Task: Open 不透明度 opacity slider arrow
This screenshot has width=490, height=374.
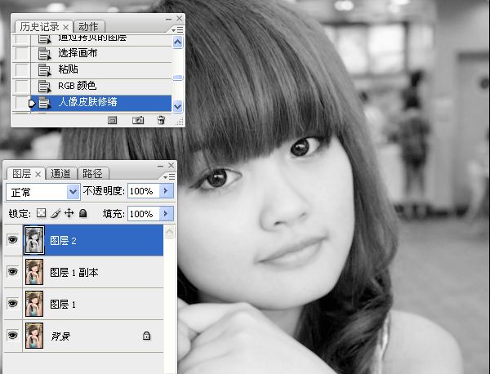Action: 166,190
